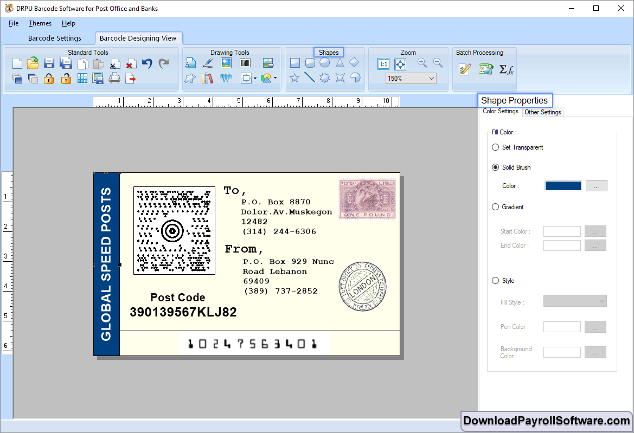
Task: Delete using the red X page icon
Action: [131, 64]
